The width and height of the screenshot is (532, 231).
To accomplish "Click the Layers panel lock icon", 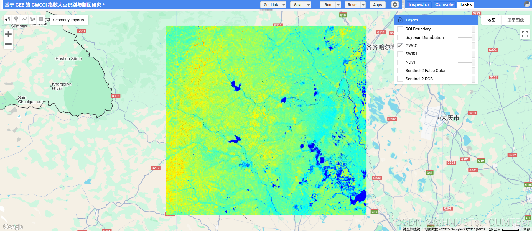I will 400,20.
